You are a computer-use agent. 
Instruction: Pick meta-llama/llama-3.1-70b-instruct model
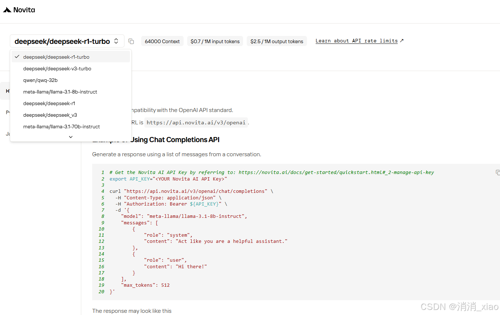(x=71, y=127)
